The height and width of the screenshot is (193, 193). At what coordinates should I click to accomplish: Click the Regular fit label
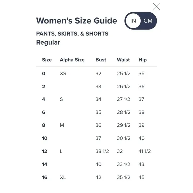pos(48,43)
